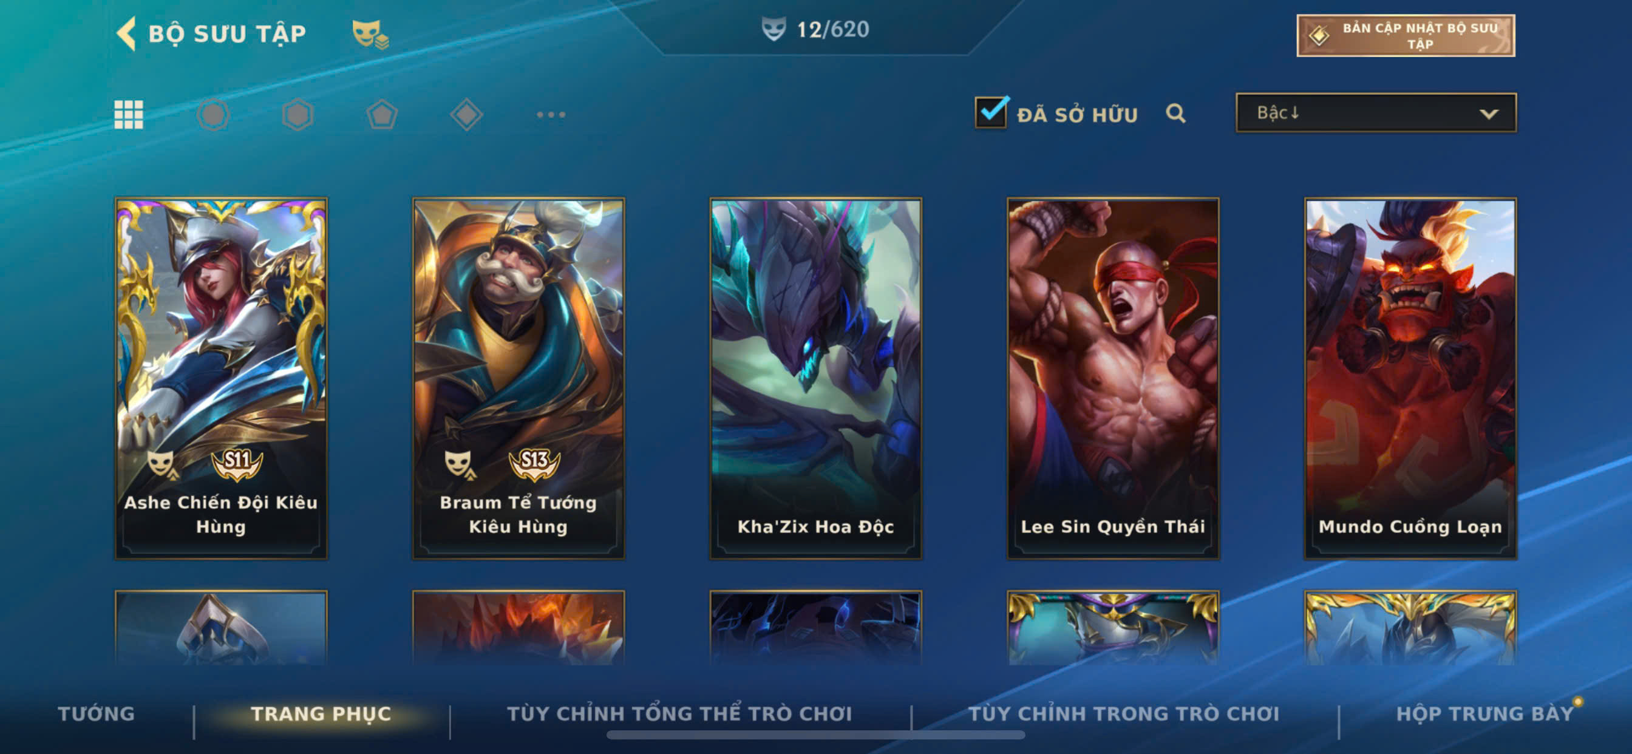This screenshot has width=1632, height=754.
Task: Filter skins by the diamond rarity icon
Action: (466, 115)
